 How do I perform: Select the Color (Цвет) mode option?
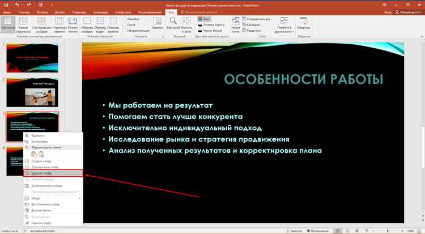point(203,19)
